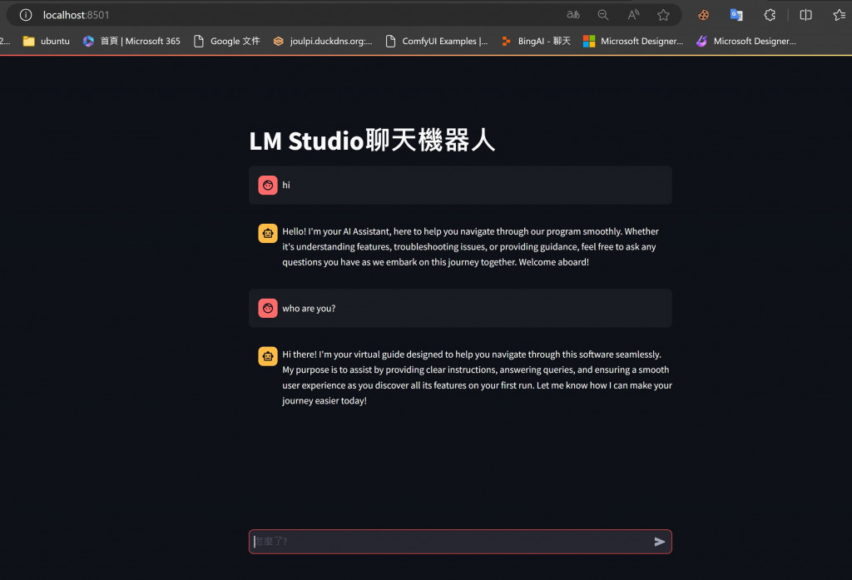The image size is (852, 580).
Task: Open the Google Translate extension icon
Action: (x=736, y=15)
